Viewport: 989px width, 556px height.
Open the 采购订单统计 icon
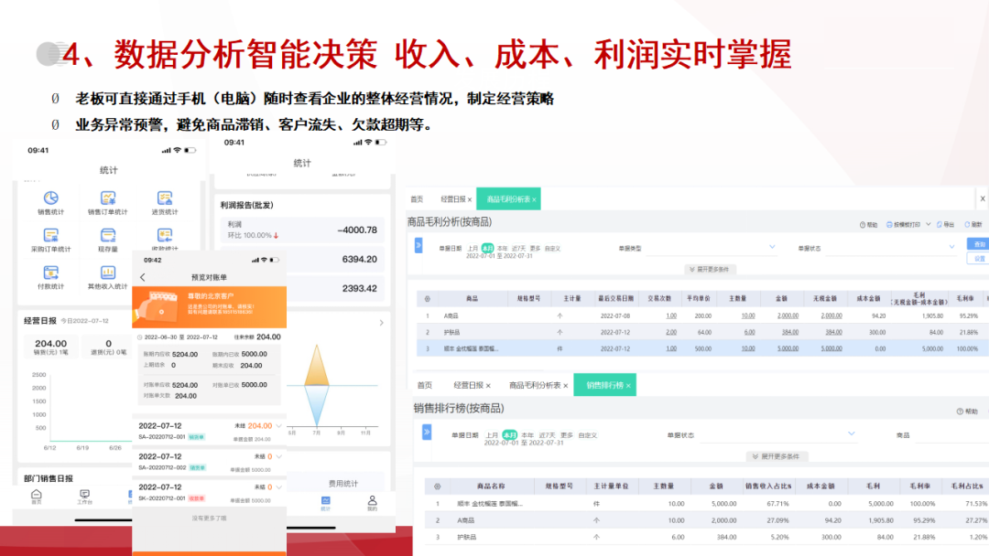click(x=51, y=236)
